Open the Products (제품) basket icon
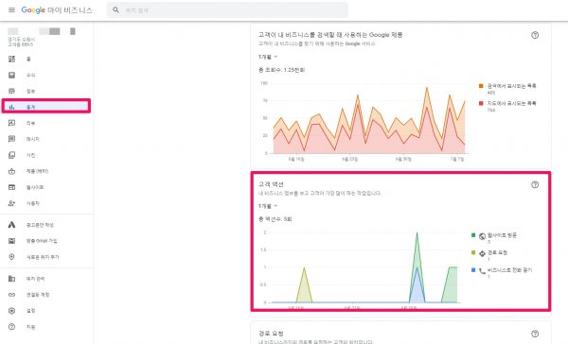The width and height of the screenshot is (568, 344). coord(11,171)
